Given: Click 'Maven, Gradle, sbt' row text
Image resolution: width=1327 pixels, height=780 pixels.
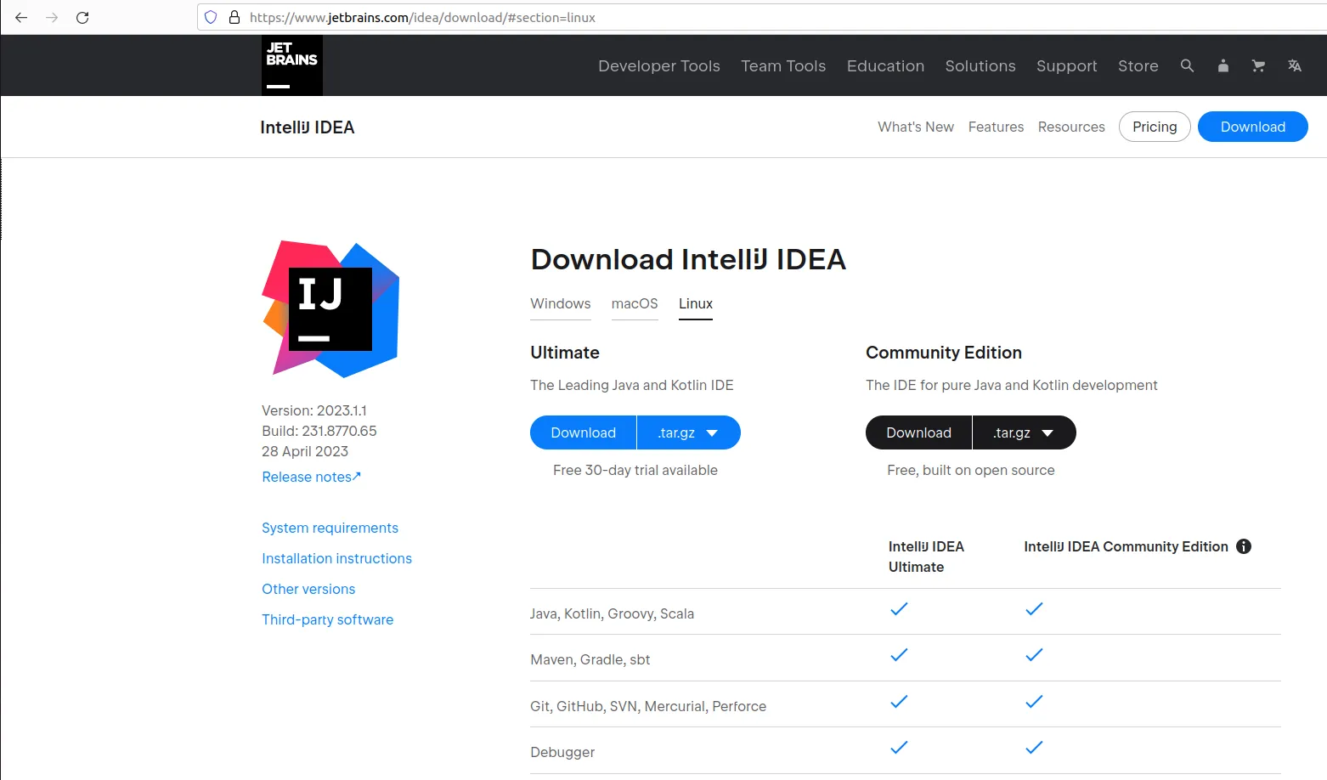Looking at the screenshot, I should pos(590,659).
